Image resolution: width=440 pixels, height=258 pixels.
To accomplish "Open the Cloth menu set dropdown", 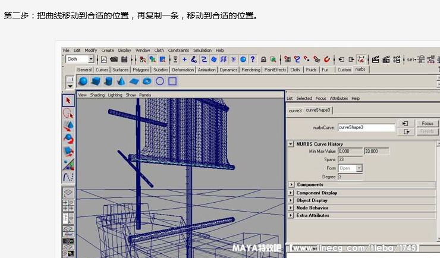I will [91, 59].
